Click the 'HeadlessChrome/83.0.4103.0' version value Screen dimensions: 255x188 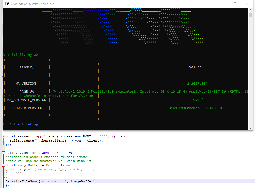click(x=195, y=108)
